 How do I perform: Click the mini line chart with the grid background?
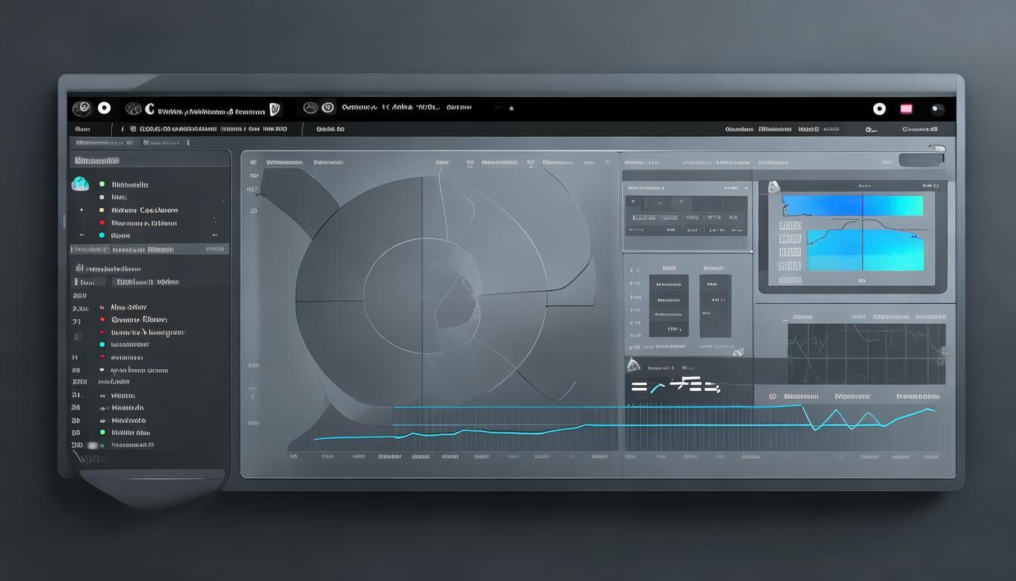coord(866,353)
